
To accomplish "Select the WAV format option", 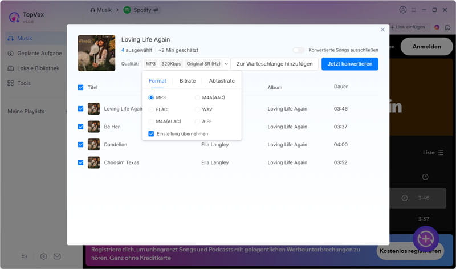I will (197, 109).
